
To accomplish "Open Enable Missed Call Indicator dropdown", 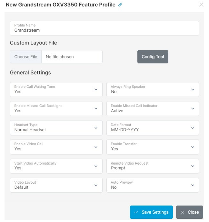I will [x=153, y=109].
